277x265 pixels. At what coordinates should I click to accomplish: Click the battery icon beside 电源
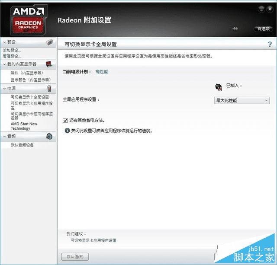[49, 88]
